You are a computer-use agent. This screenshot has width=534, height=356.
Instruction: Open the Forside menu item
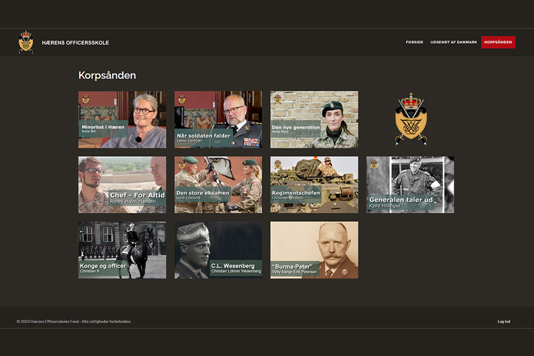(414, 42)
